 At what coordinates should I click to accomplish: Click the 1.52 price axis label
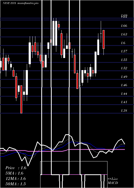point(124,68)
